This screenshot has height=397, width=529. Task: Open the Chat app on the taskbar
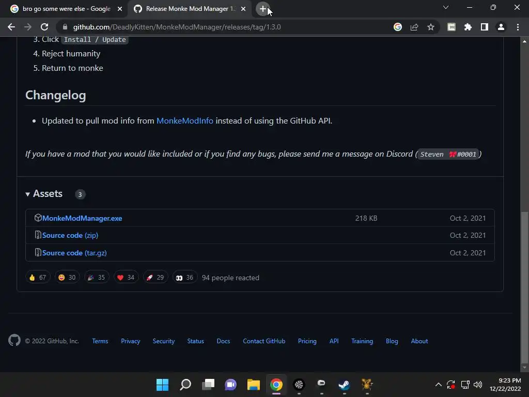[x=231, y=385]
